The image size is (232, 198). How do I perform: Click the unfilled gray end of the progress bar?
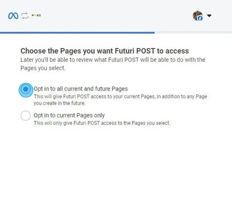pos(193,33)
